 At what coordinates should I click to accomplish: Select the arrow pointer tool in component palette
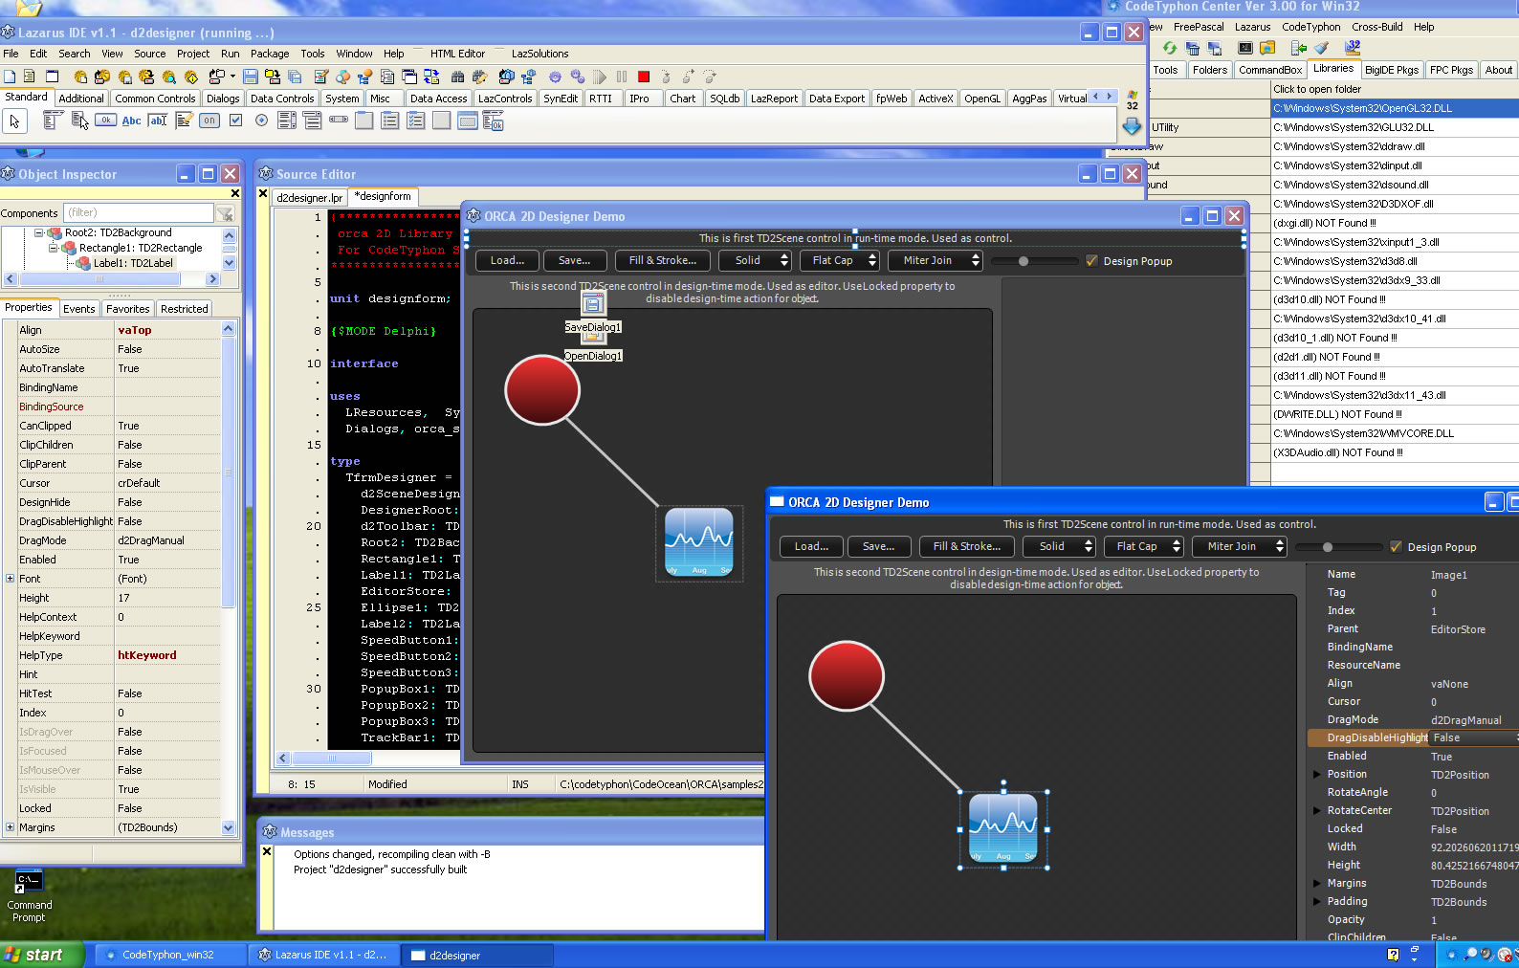point(14,121)
